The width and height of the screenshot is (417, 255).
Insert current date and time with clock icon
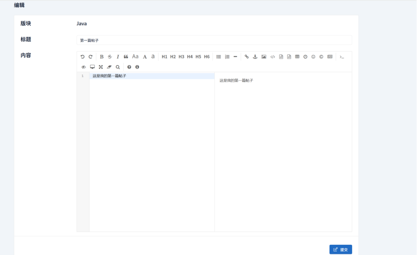coord(305,57)
